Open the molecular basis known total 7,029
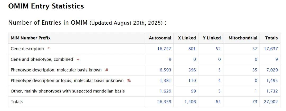The width and height of the screenshot is (286, 111). 272,70
